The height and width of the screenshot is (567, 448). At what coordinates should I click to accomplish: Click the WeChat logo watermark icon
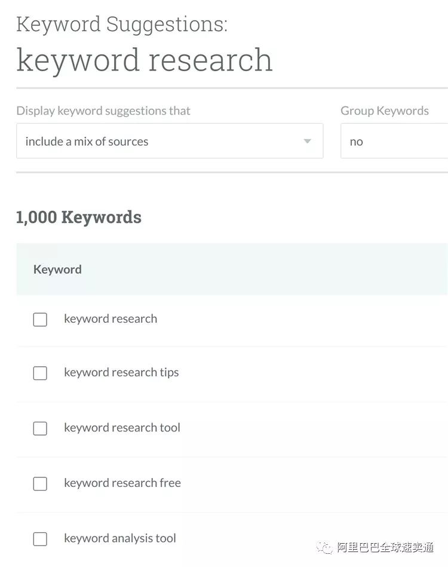(325, 547)
